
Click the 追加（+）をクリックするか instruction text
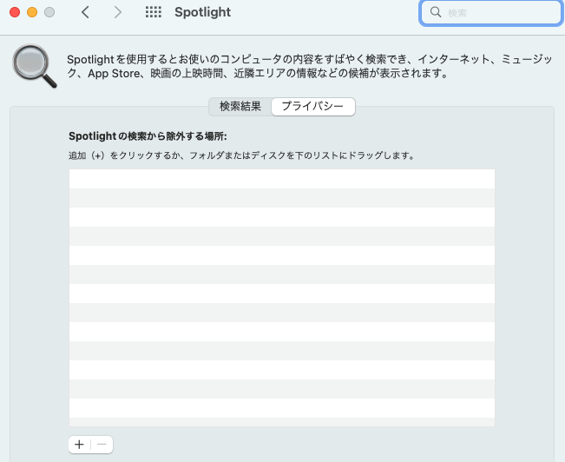coord(241,155)
